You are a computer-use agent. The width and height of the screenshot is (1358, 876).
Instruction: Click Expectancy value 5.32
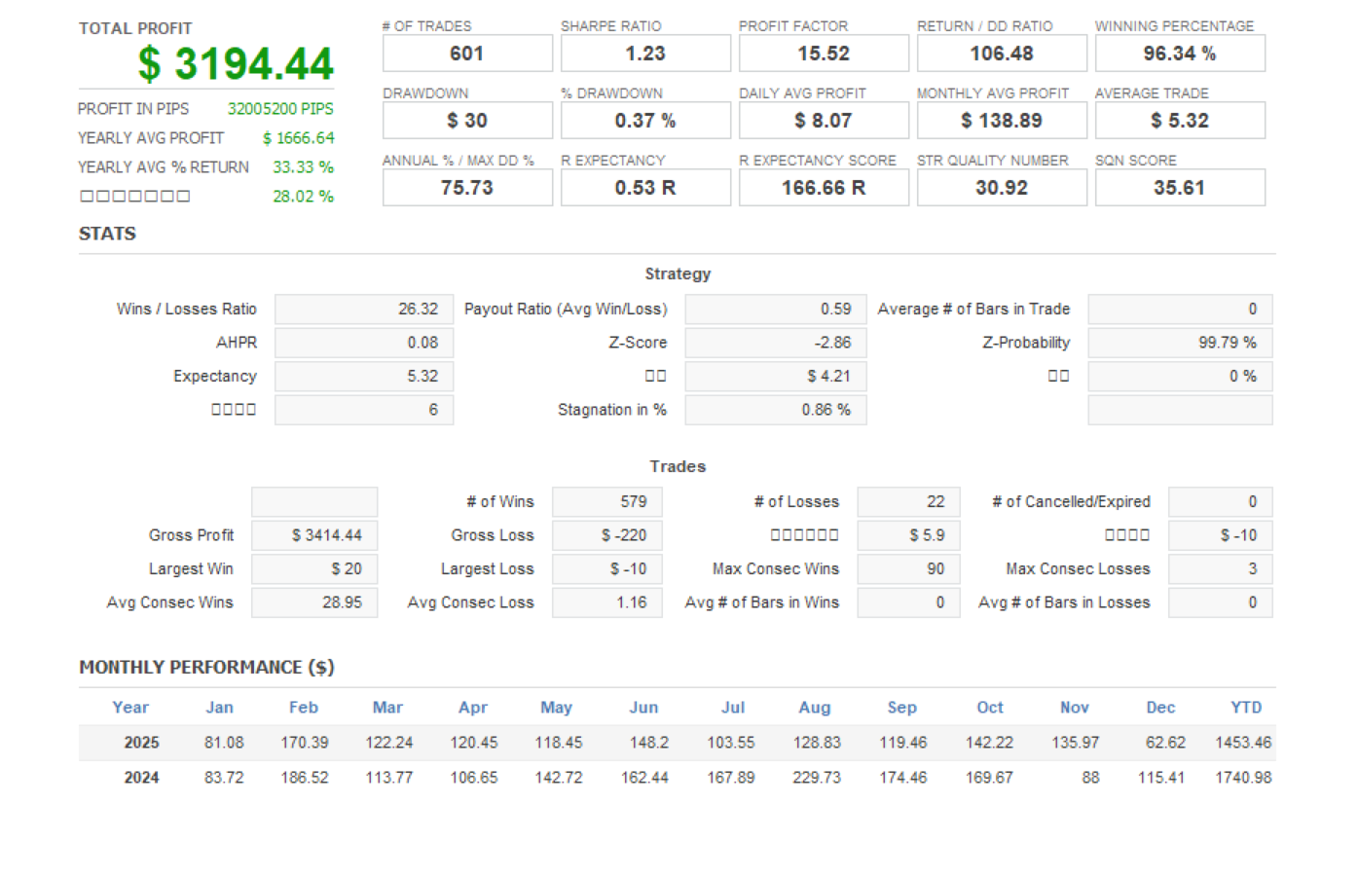tap(364, 377)
